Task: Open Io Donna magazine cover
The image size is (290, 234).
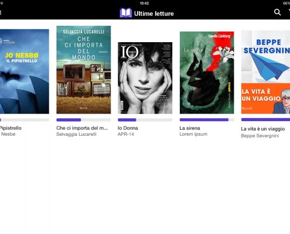Action: tap(145, 78)
